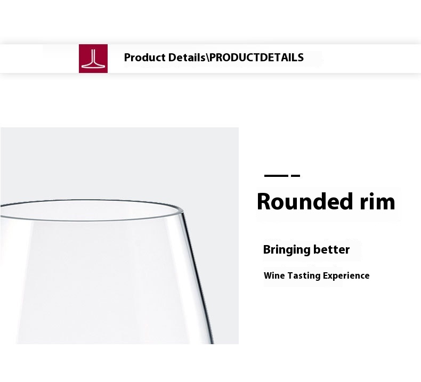Click the word "better" in the subtitle
Image resolution: width=421 pixels, height=382 pixels.
point(331,250)
